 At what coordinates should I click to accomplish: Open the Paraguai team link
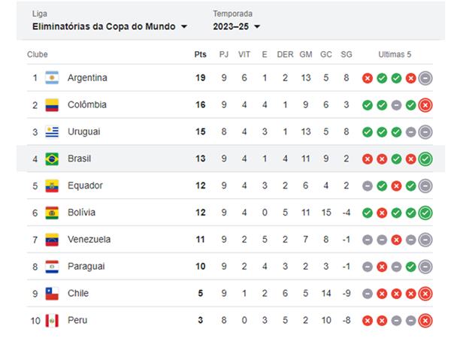pyautogui.click(x=86, y=267)
